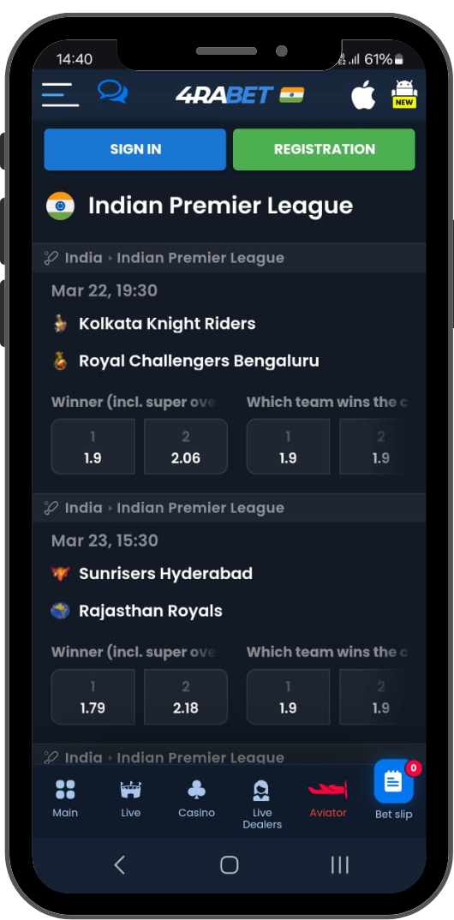The image size is (454, 920).
Task: Select Kolkata Knight Riders winner odds 1.9
Action: point(93,446)
